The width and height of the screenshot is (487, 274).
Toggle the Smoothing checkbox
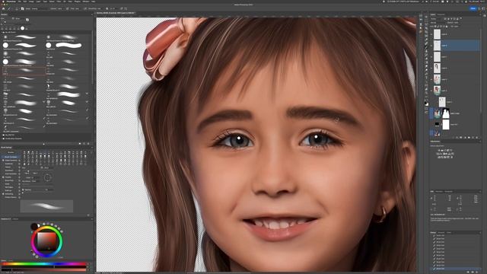pyautogui.click(x=3, y=194)
